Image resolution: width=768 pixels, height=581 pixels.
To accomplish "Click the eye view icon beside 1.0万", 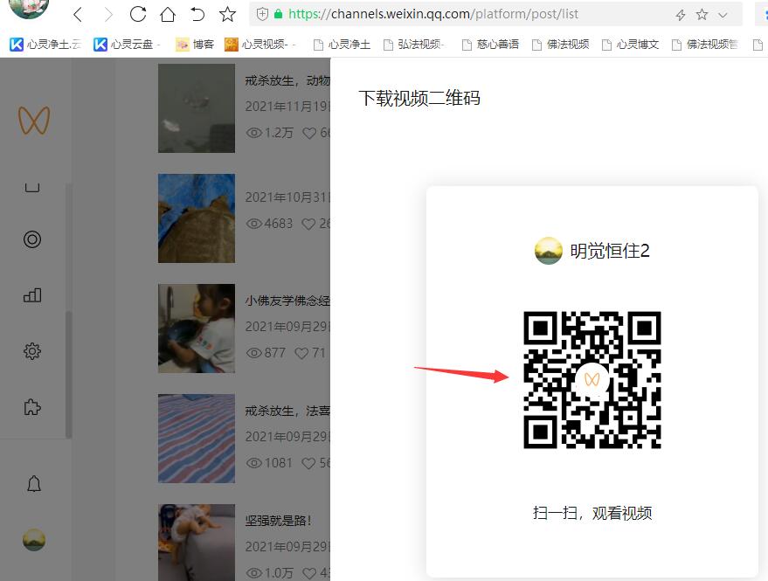I will tap(253, 572).
